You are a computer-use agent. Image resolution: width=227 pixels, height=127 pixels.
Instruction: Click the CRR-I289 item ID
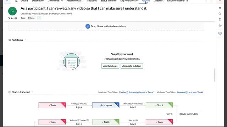[12, 18]
